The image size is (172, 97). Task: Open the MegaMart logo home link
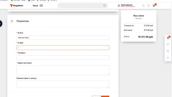click(x=16, y=5)
